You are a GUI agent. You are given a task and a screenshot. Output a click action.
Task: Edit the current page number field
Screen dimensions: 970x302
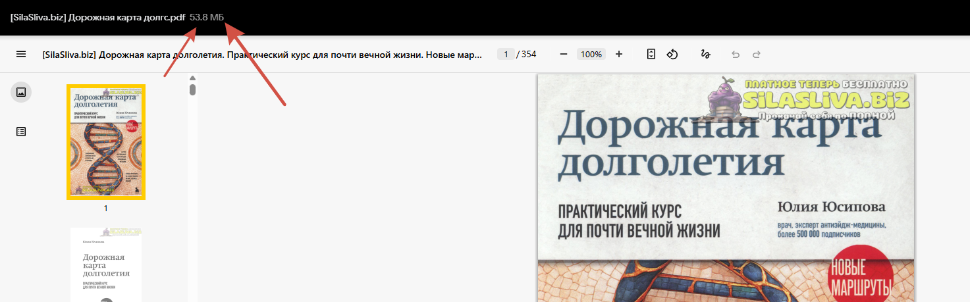point(506,54)
